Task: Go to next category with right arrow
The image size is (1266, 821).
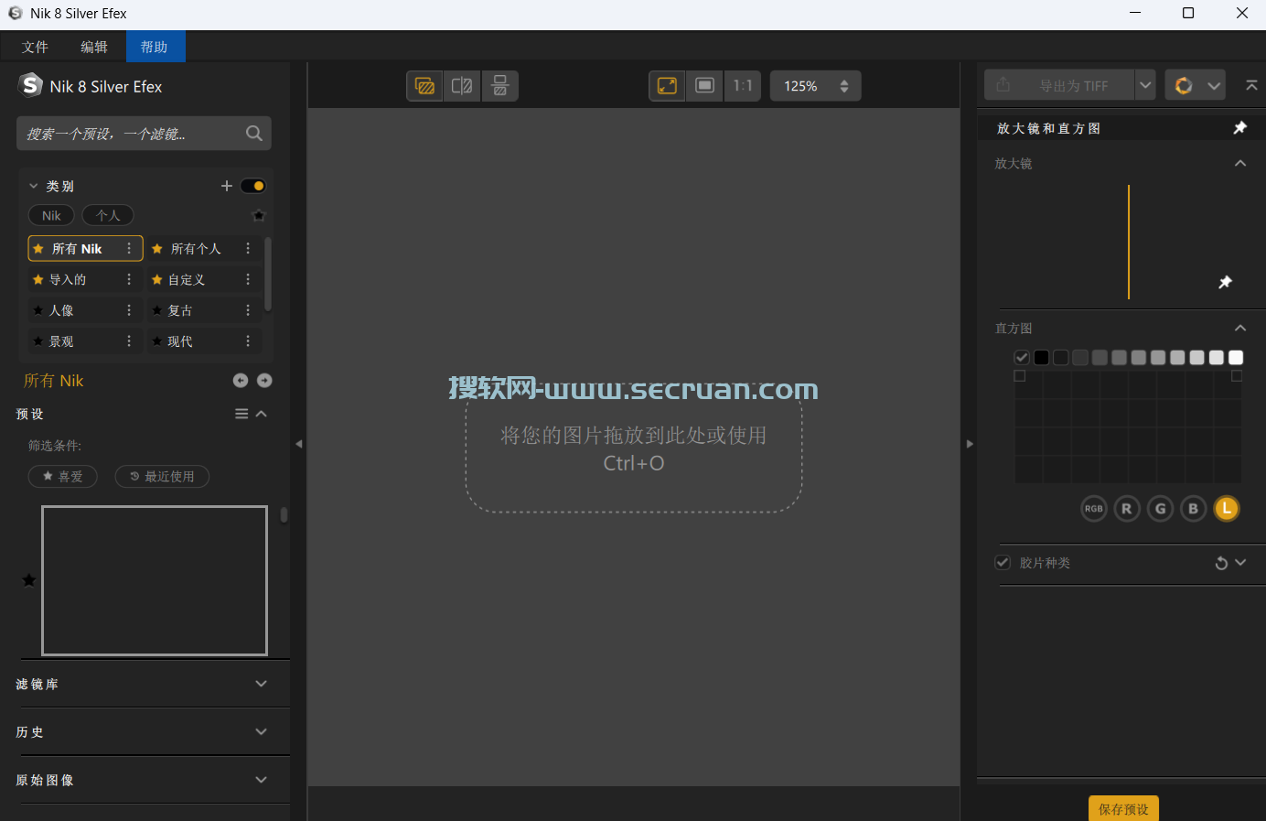Action: 264,380
